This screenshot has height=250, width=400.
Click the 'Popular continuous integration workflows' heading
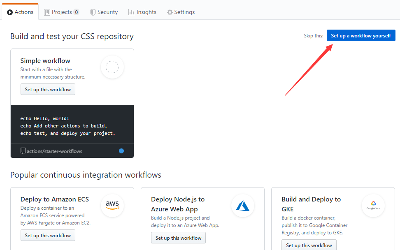coord(86,175)
